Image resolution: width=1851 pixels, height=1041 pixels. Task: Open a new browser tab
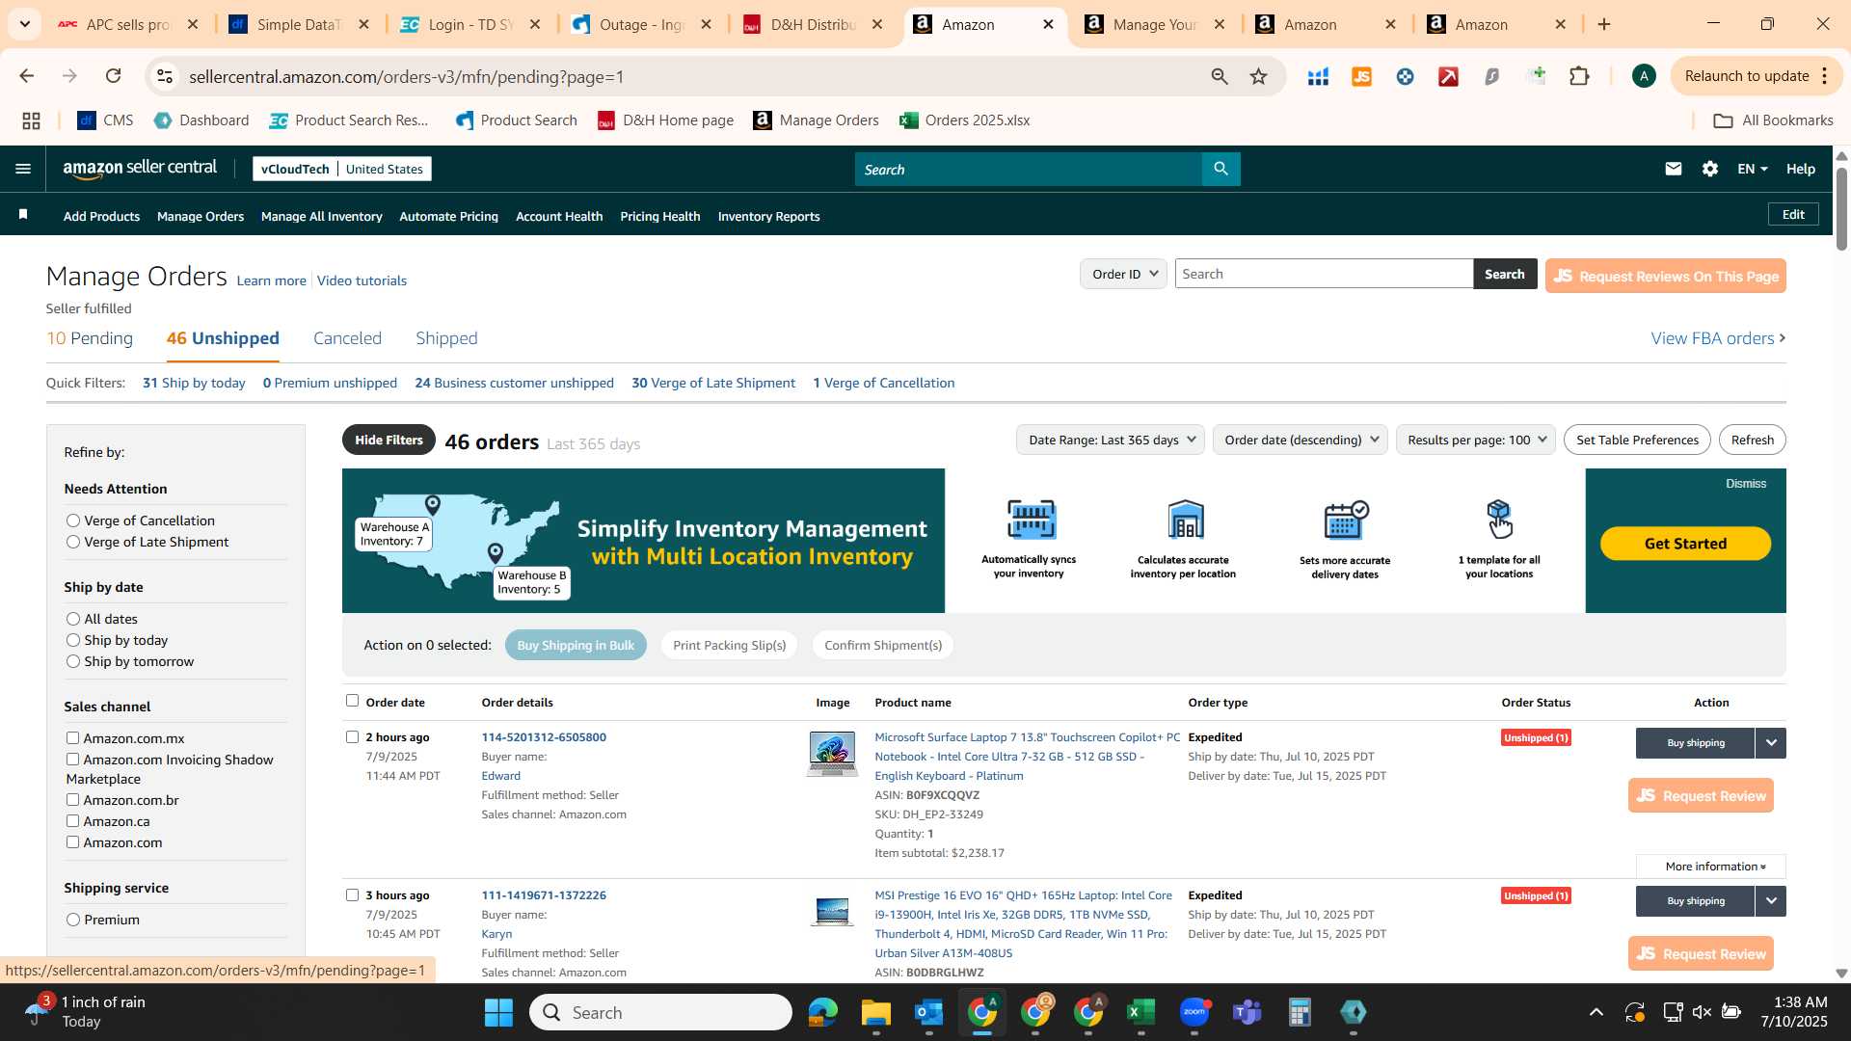[1604, 24]
